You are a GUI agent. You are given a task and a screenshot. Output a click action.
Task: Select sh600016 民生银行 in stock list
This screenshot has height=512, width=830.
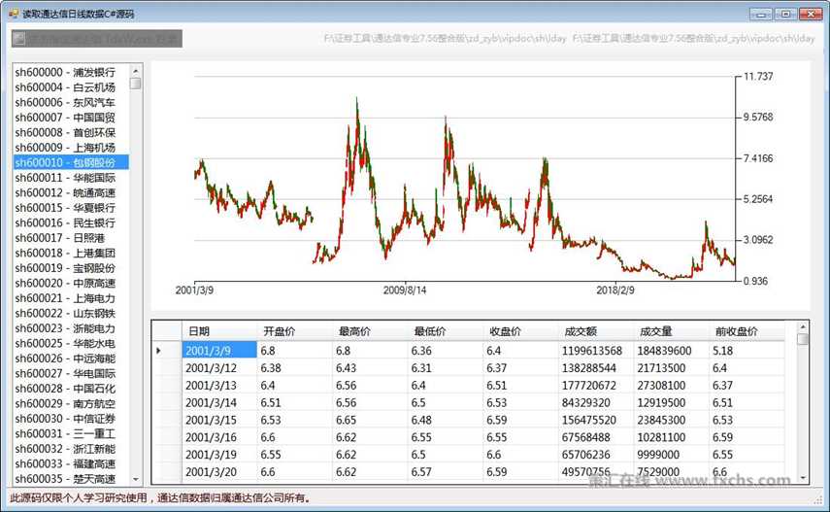(x=65, y=222)
